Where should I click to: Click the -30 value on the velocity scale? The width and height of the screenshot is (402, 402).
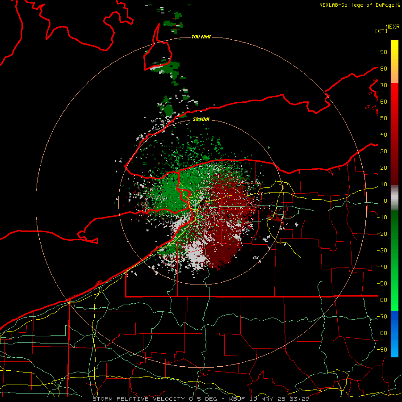coord(382,251)
